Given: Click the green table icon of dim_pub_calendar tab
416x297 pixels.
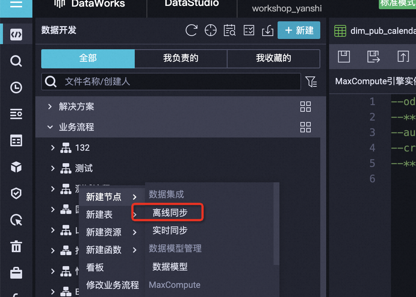Looking at the screenshot, I should (340, 31).
